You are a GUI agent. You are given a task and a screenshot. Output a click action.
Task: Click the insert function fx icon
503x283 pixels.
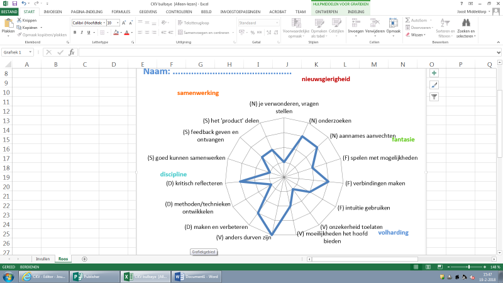pyautogui.click(x=72, y=52)
